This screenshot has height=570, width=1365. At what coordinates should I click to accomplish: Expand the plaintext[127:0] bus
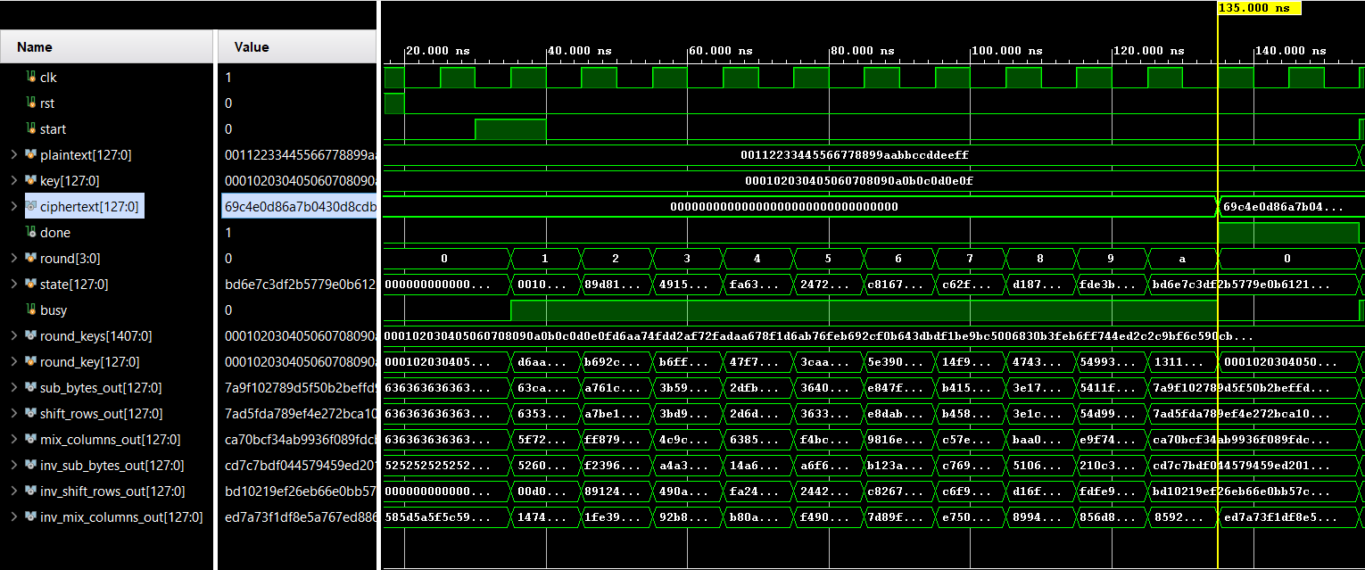tap(13, 155)
